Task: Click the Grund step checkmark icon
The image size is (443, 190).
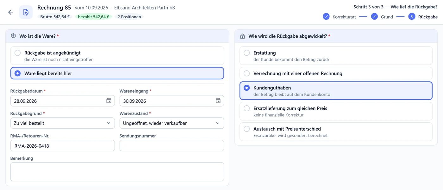Action: pyautogui.click(x=374, y=16)
